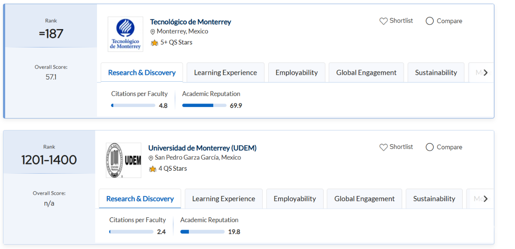Click the star icon next to 4 QS Stars
The image size is (515, 249).
coord(152,169)
